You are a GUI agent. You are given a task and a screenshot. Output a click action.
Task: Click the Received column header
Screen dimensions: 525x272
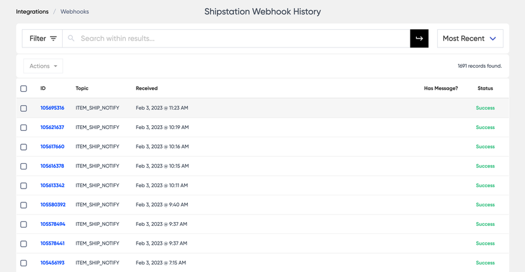pos(147,89)
